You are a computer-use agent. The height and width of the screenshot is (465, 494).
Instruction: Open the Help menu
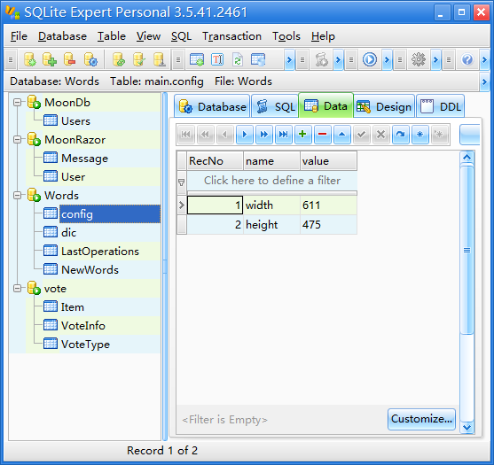click(x=323, y=36)
